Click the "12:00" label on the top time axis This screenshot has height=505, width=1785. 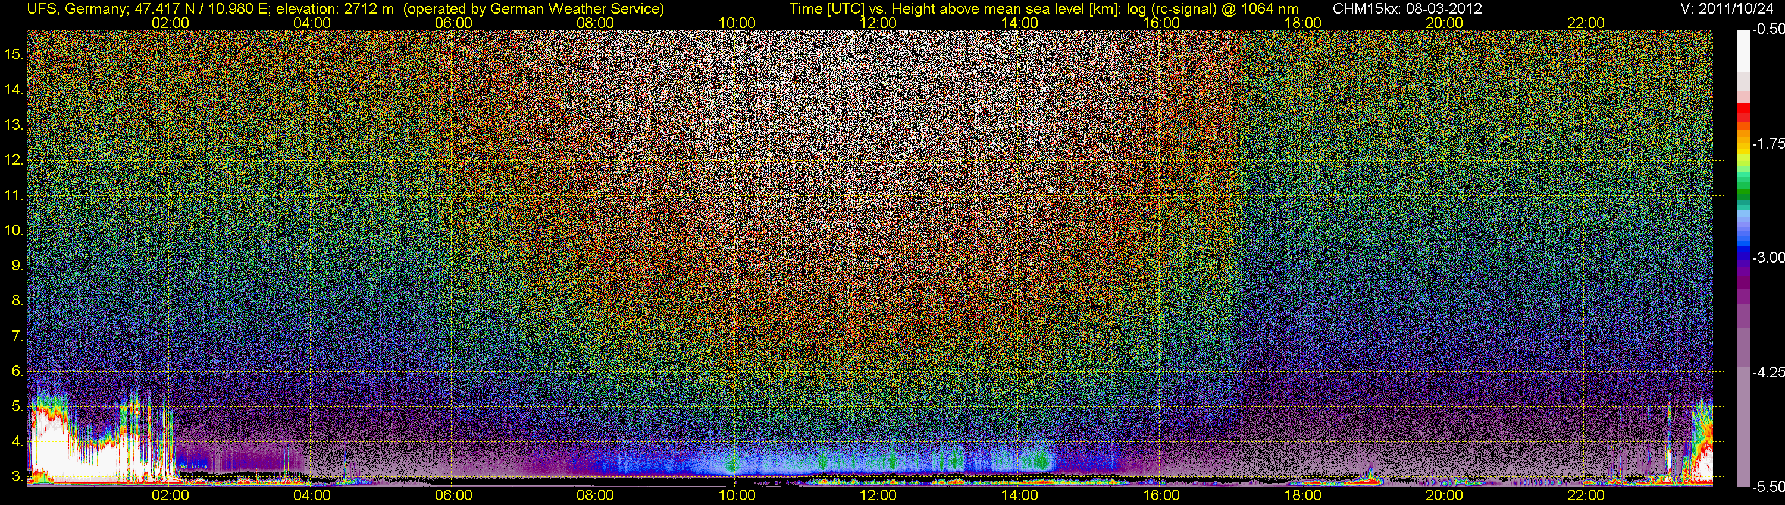point(878,23)
